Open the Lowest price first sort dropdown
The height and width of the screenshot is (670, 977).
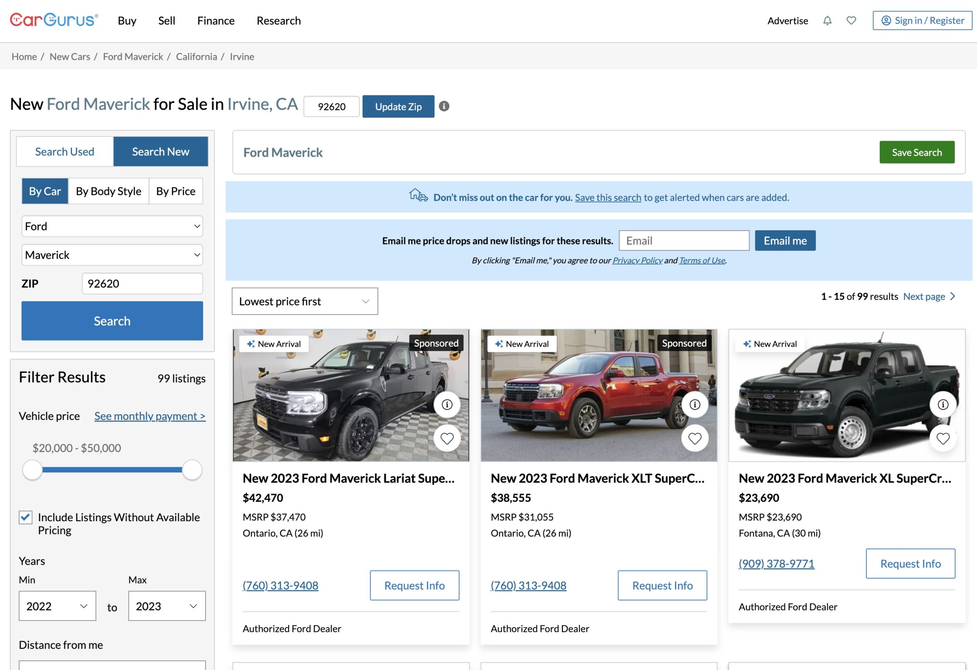pos(305,301)
